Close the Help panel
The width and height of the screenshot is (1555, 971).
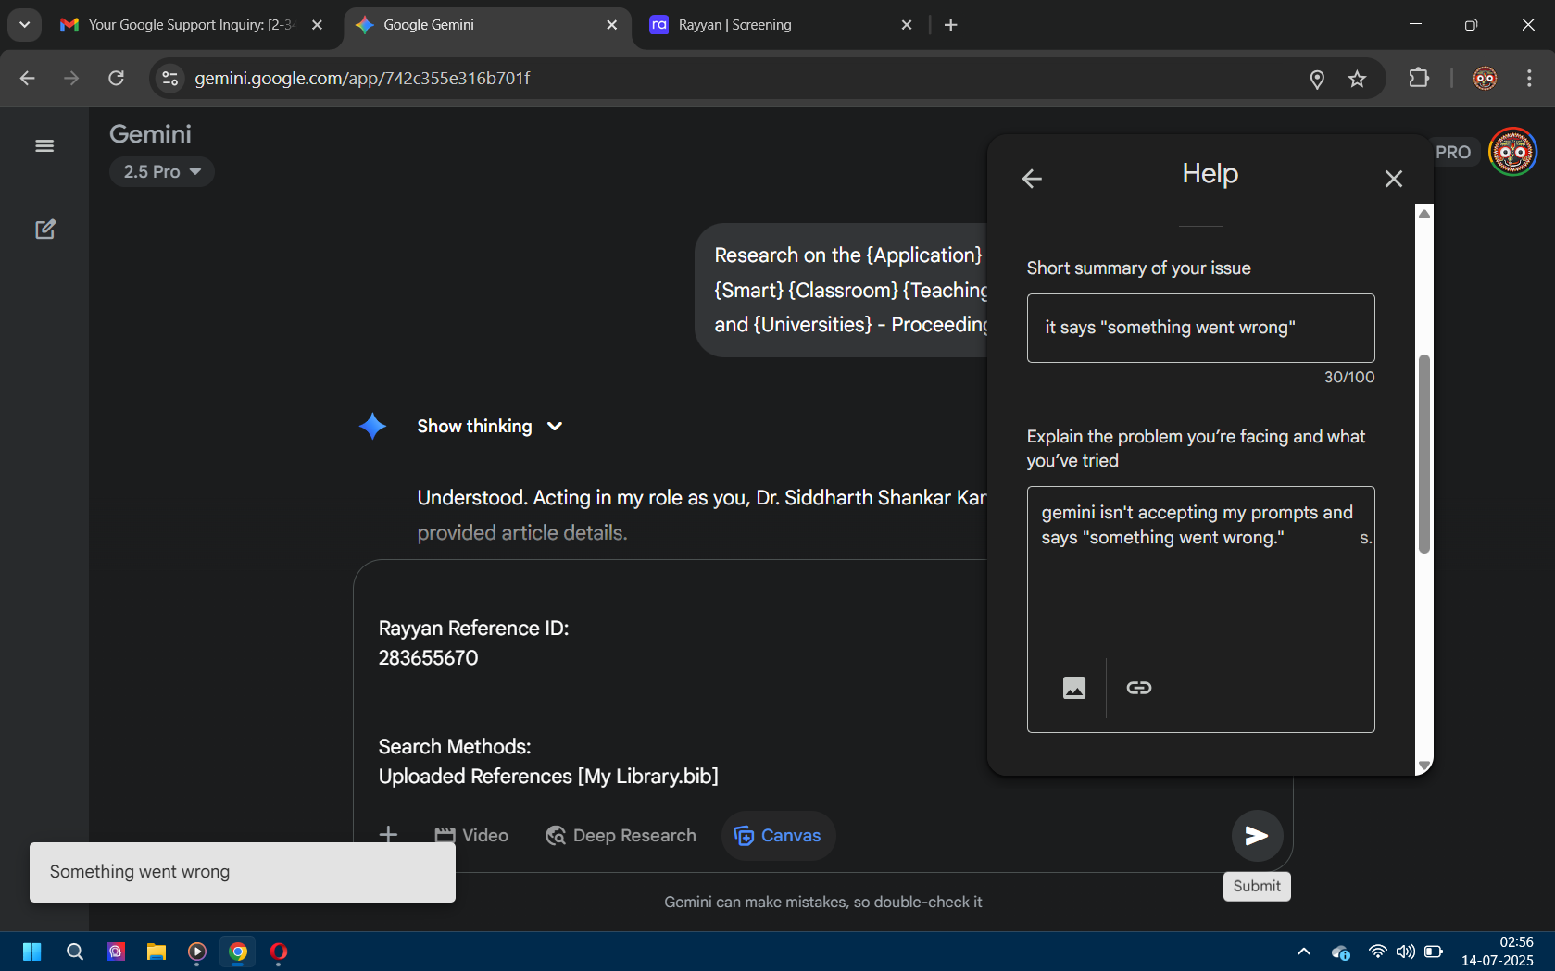(x=1393, y=179)
